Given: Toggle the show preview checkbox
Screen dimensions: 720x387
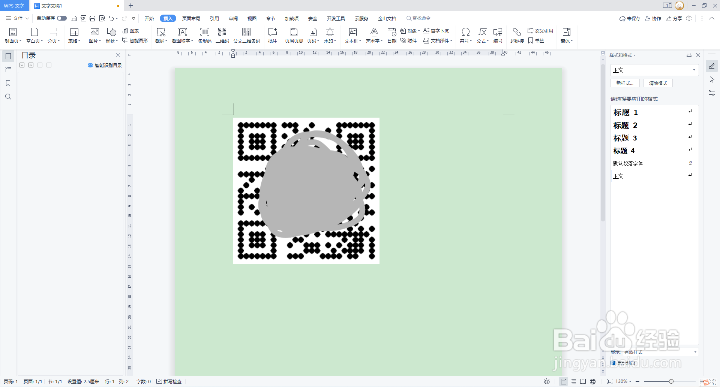Looking at the screenshot, I should pyautogui.click(x=613, y=363).
